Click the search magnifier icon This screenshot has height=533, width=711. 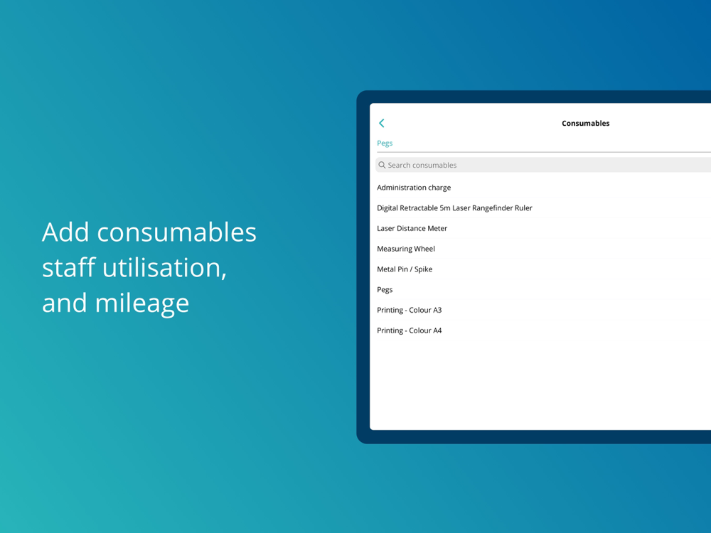382,165
